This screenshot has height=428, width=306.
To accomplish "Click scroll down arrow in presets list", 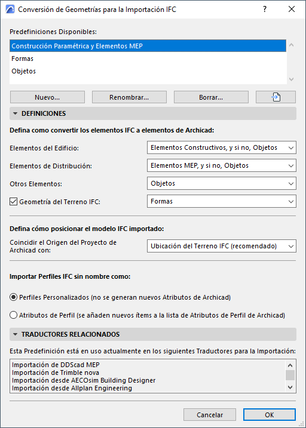I will tap(291, 79).
